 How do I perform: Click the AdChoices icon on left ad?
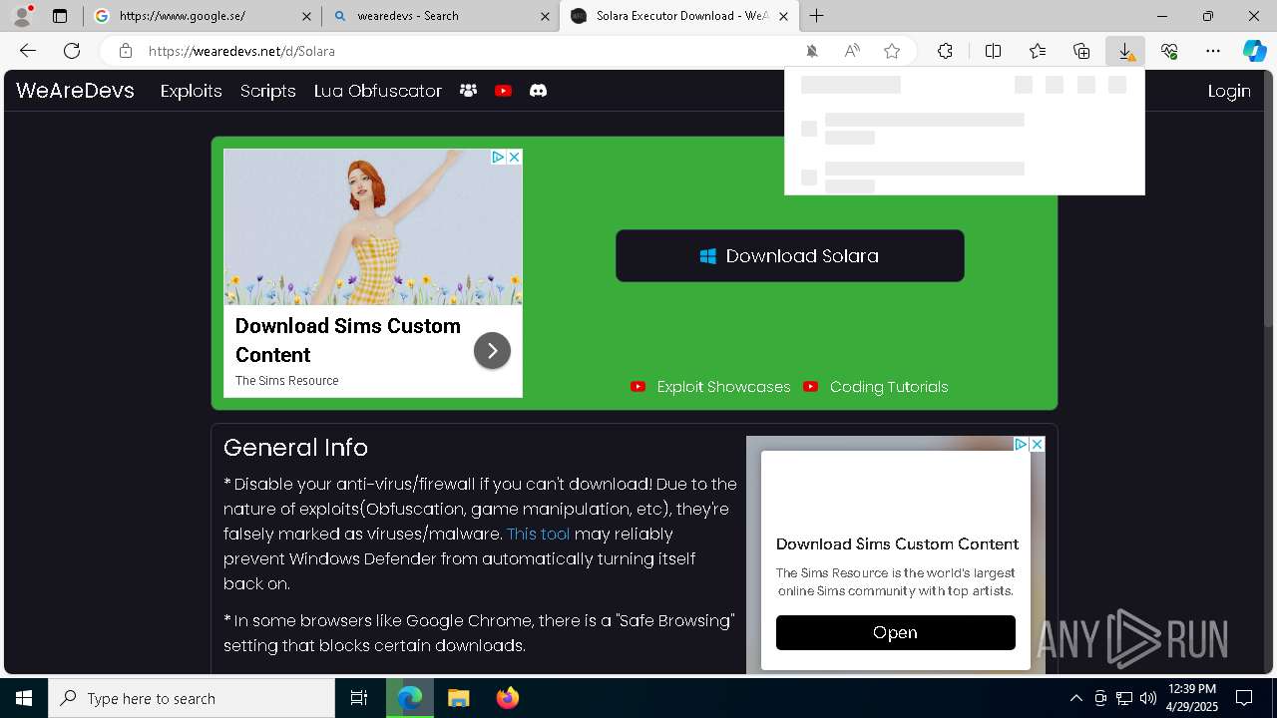point(498,158)
